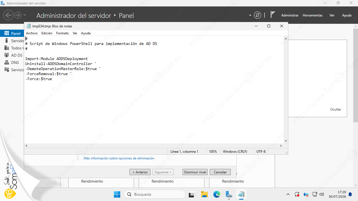Switch to Server Manager on the taskbar

coord(229,194)
